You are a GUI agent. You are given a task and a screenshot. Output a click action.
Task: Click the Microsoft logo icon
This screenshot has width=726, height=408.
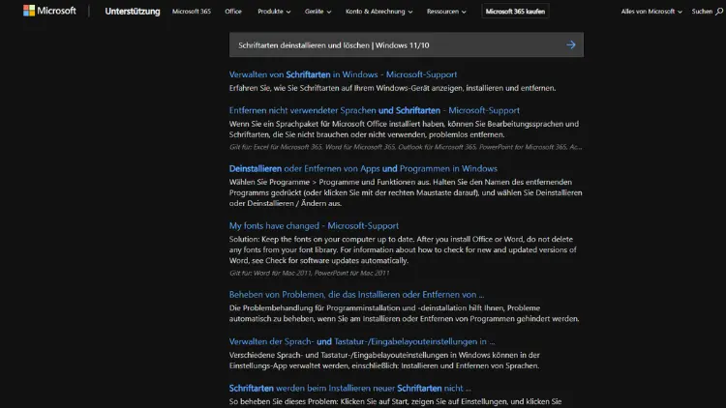(x=29, y=11)
